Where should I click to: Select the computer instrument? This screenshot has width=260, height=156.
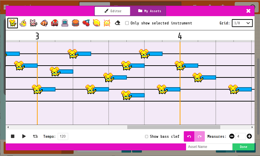pyautogui.click(x=65, y=23)
